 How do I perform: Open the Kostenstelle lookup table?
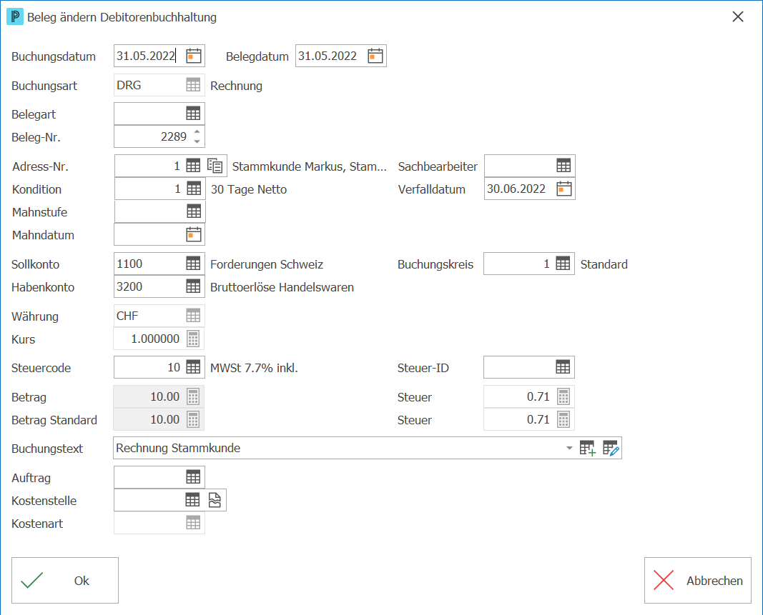(x=192, y=500)
